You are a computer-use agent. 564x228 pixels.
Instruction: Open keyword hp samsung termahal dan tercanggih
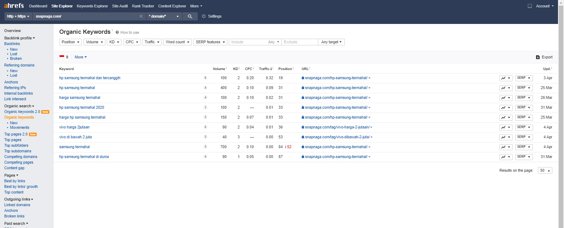pos(90,78)
